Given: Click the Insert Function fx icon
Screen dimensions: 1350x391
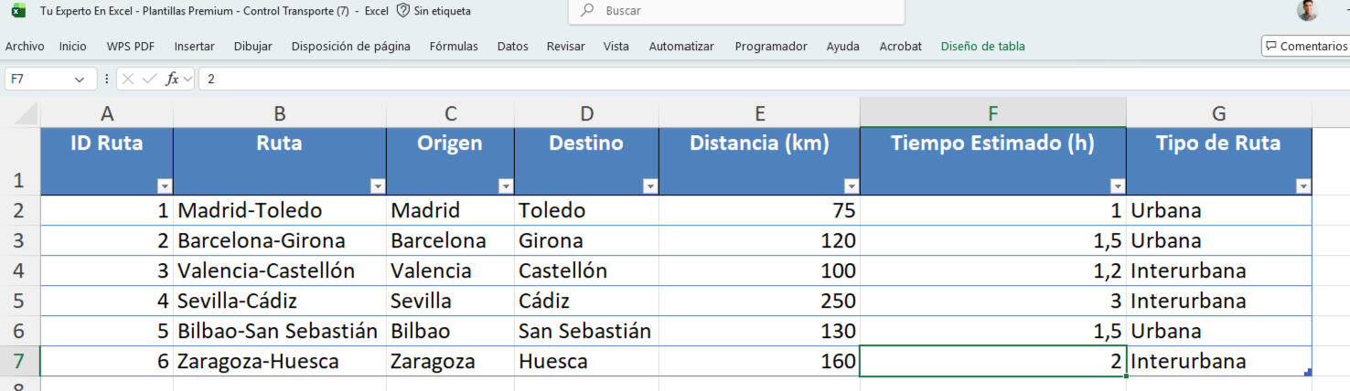Looking at the screenshot, I should pyautogui.click(x=172, y=79).
